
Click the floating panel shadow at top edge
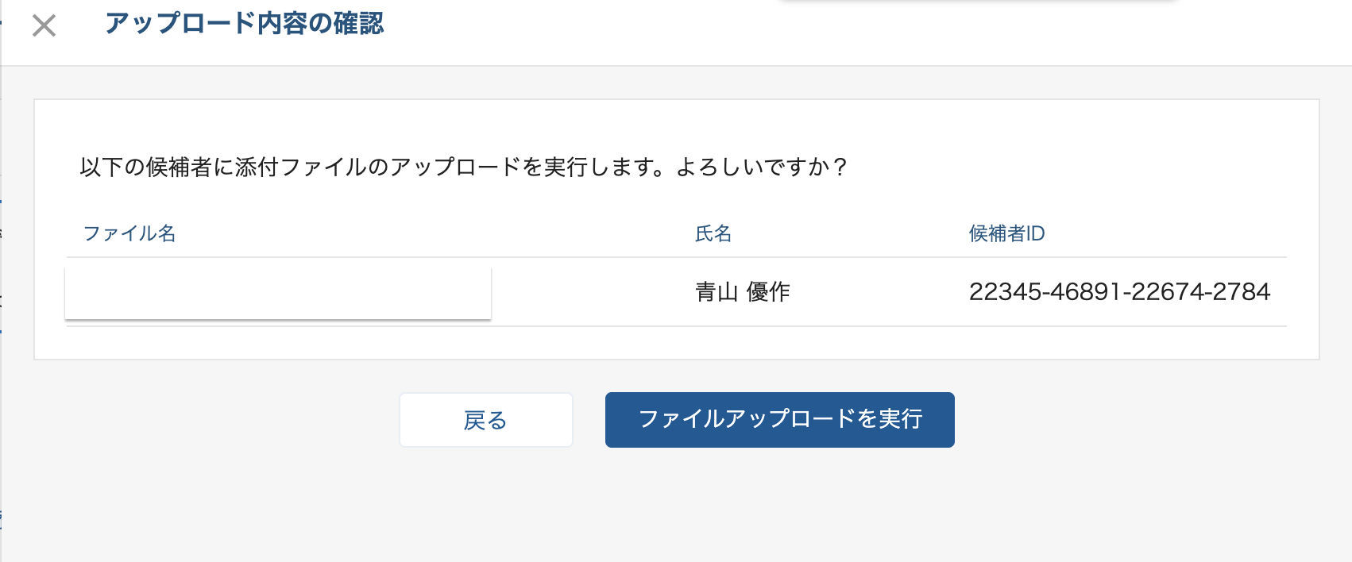[x=977, y=2]
